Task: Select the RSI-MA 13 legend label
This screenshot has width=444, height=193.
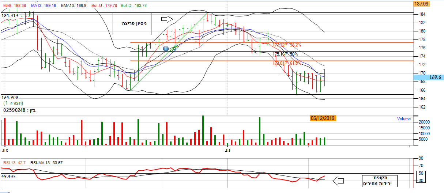Action: coord(47,163)
